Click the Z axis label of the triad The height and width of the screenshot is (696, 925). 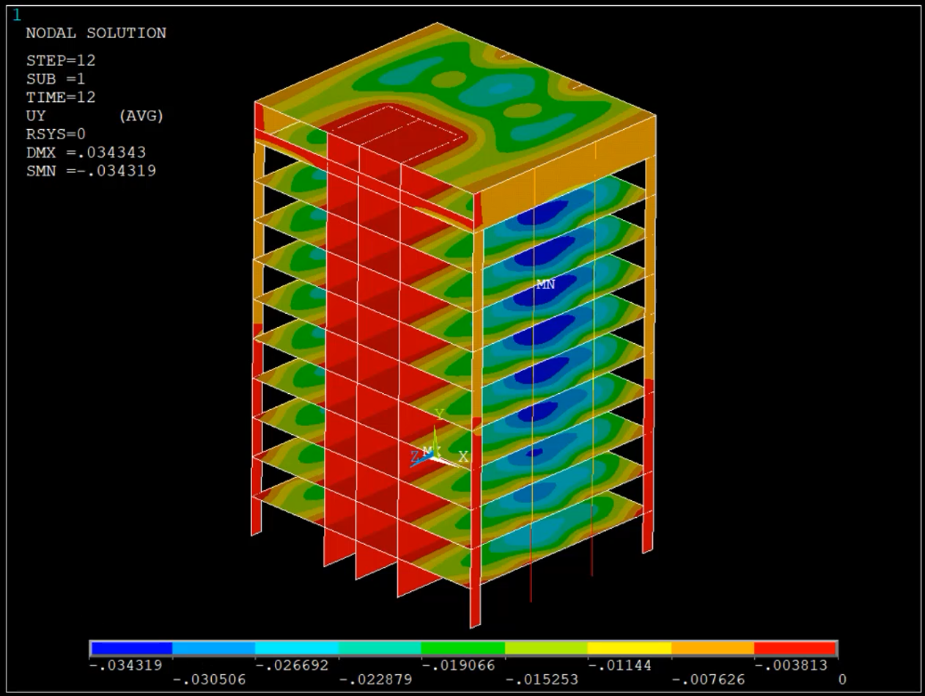coord(415,457)
